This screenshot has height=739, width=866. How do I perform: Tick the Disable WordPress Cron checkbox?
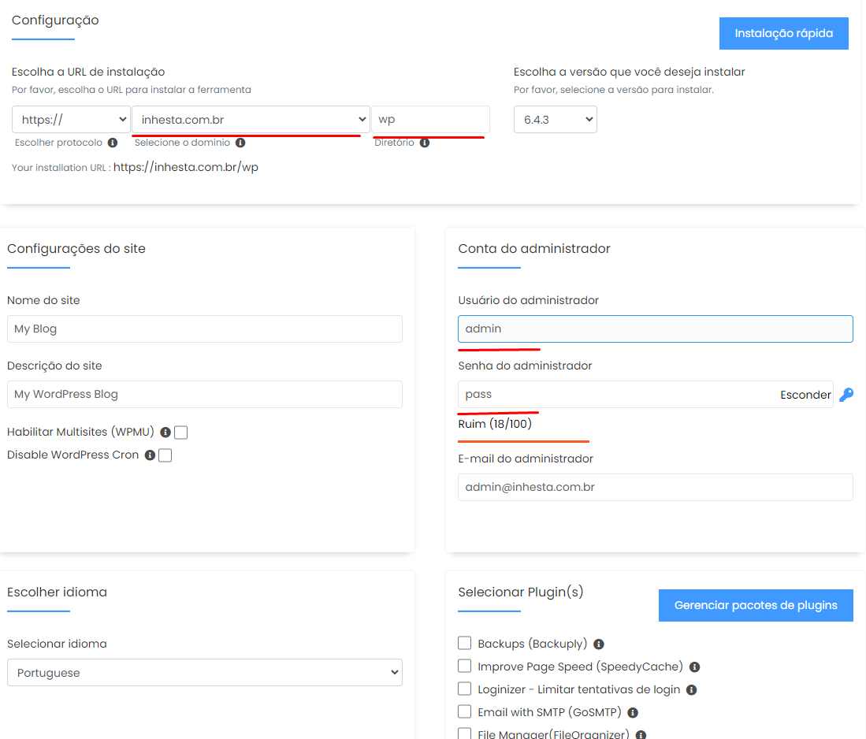click(165, 455)
